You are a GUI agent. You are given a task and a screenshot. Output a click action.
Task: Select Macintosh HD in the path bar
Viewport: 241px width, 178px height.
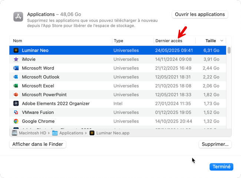click(x=33, y=133)
